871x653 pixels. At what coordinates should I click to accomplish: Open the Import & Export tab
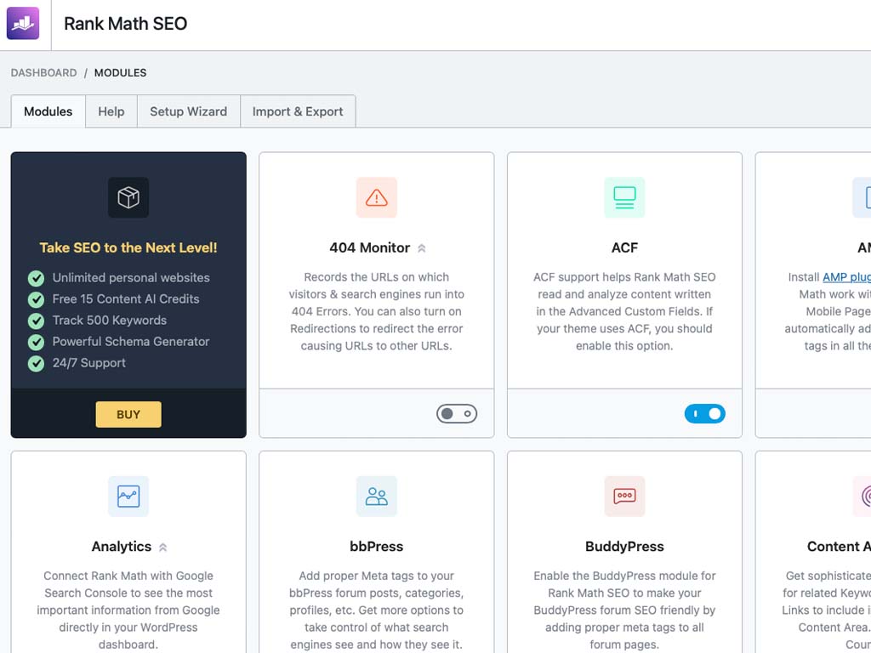(298, 111)
